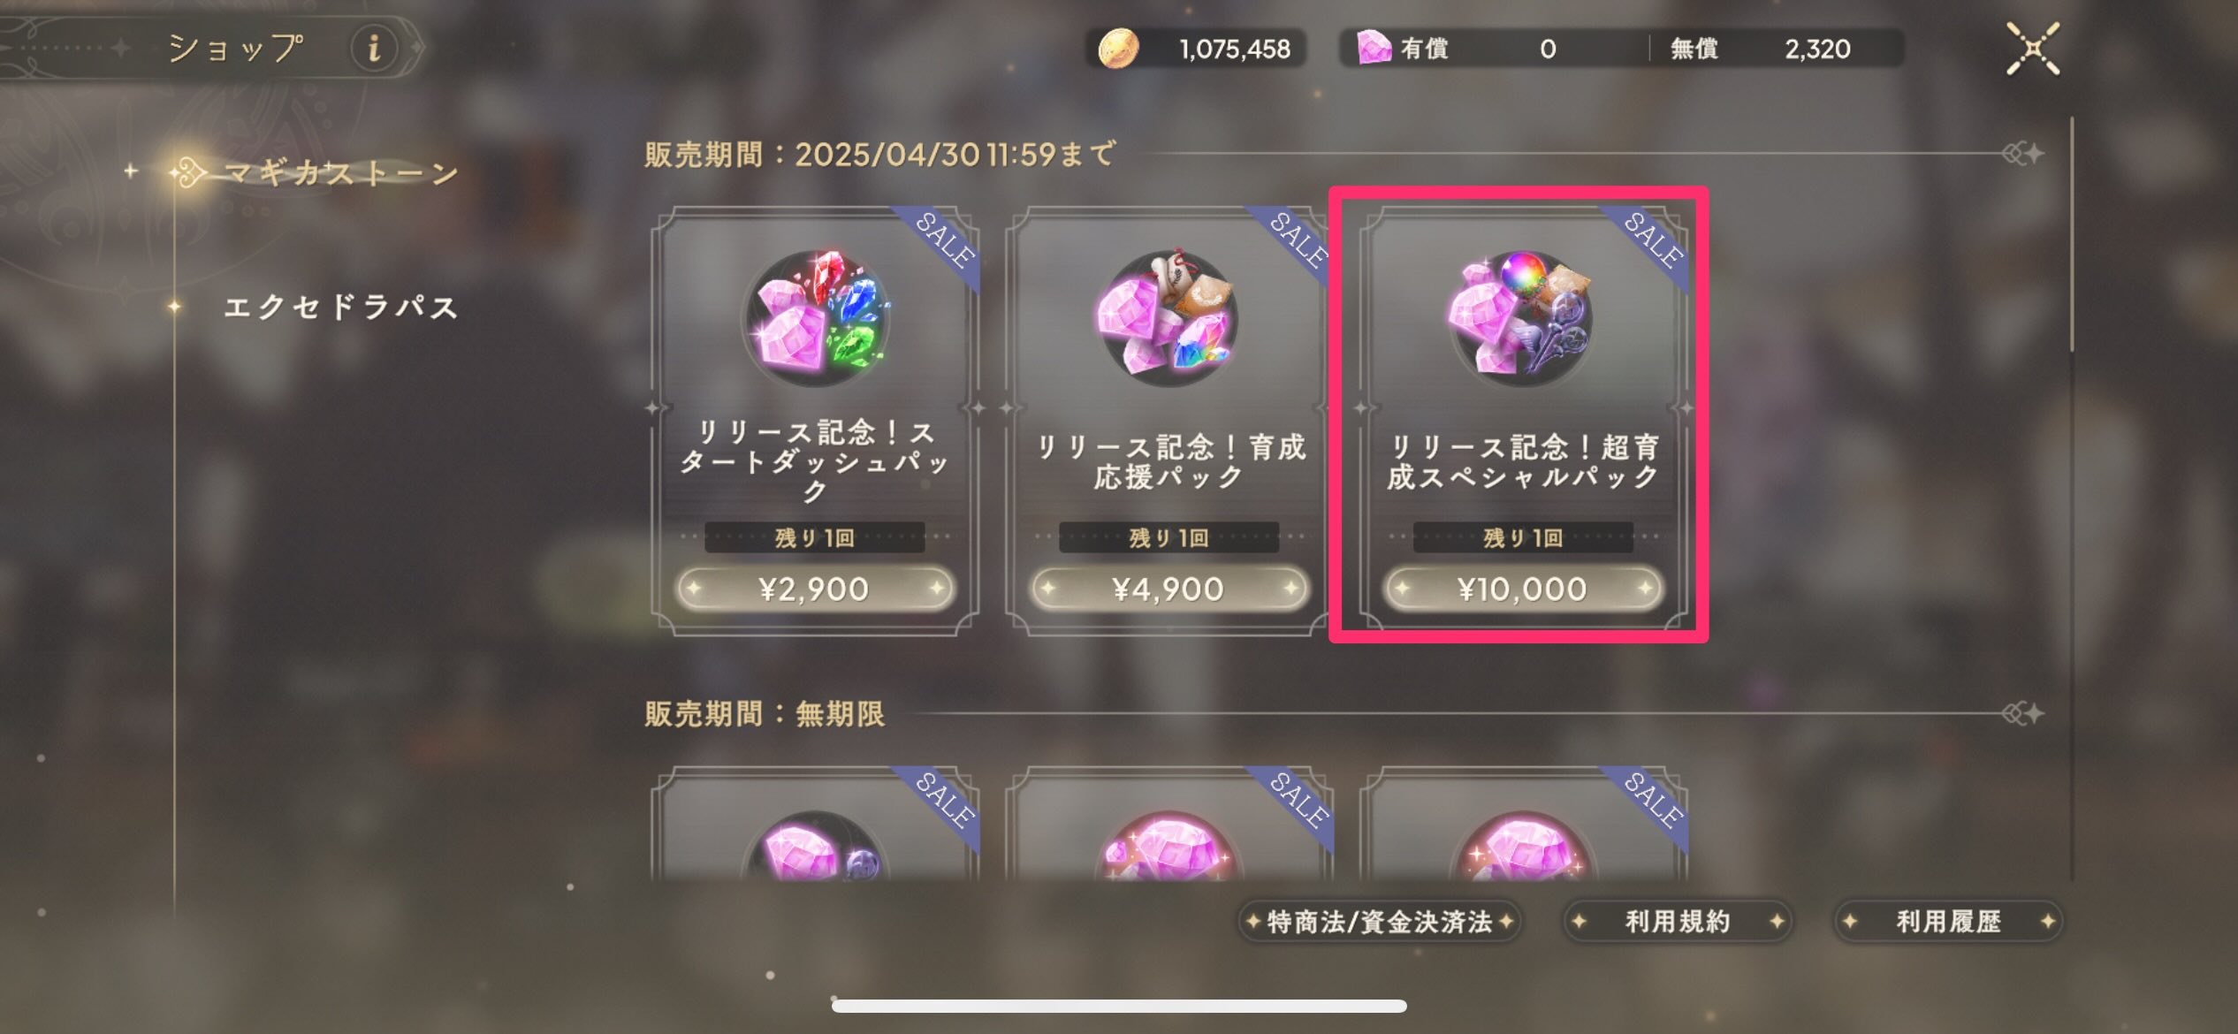This screenshot has height=1034, width=2238.
Task: Close the shop with the X icon
Action: point(2032,49)
